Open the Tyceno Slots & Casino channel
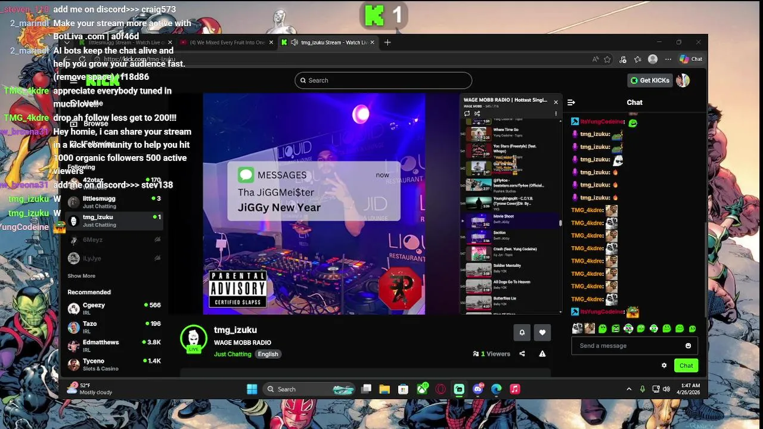This screenshot has width=763, height=429. tap(114, 364)
